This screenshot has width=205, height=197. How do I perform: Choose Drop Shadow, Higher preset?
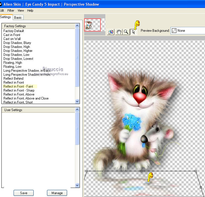18,51
